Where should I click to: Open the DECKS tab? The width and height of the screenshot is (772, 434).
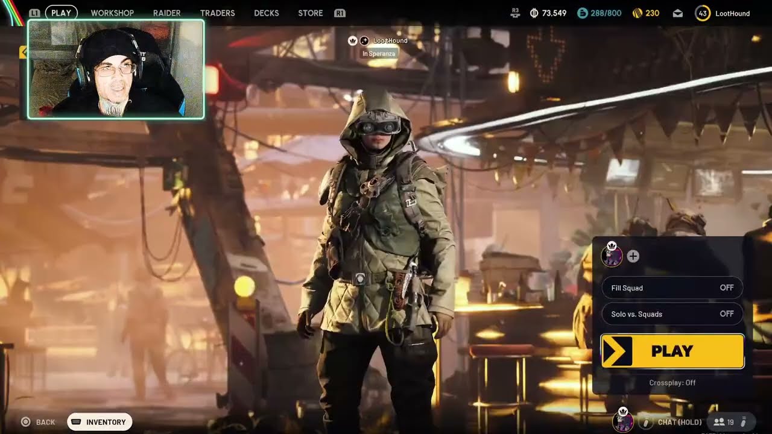pyautogui.click(x=267, y=13)
